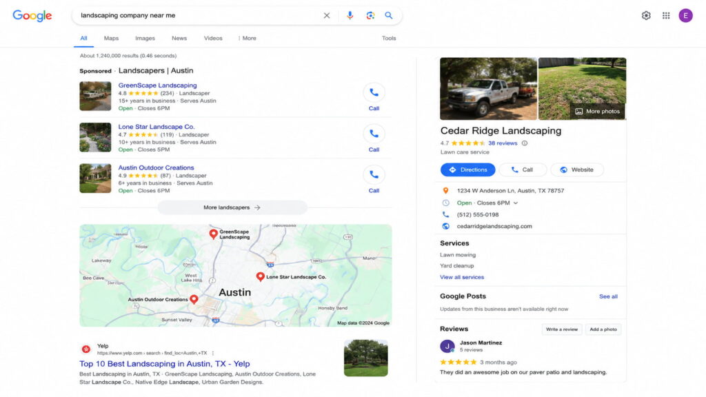
Task: Open Lone Star Landscape Co. thumbnail
Action: [95, 137]
